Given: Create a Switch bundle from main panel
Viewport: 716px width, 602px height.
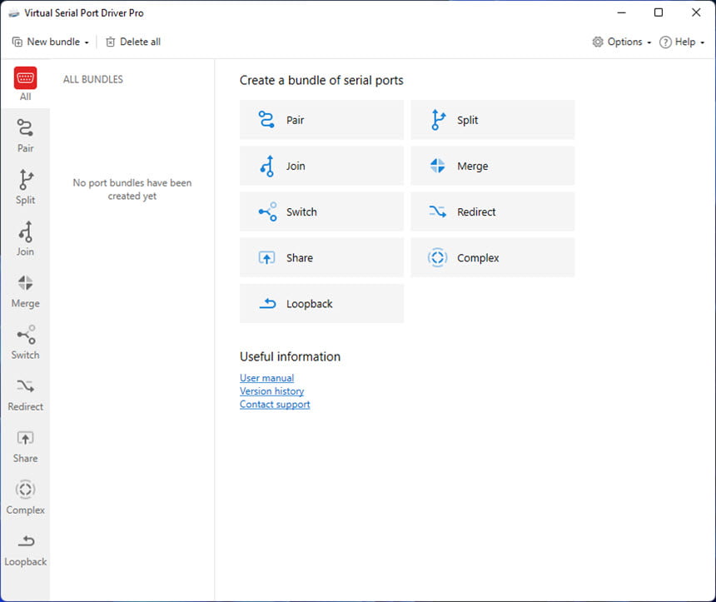Looking at the screenshot, I should tap(321, 211).
